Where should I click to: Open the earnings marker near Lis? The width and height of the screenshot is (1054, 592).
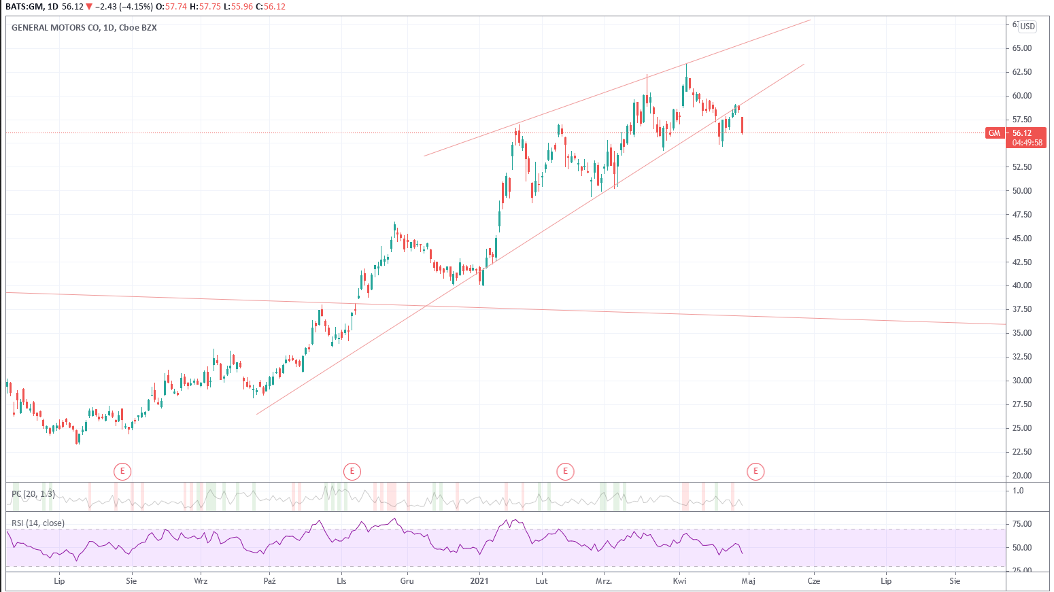[352, 471]
